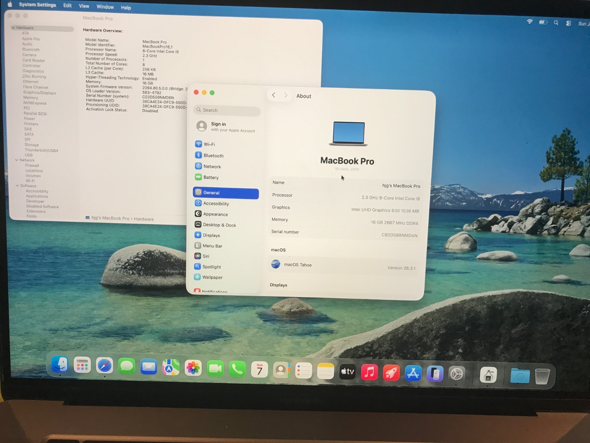Click battery status icon in menu bar
The height and width of the screenshot is (443, 590).
pos(543,22)
